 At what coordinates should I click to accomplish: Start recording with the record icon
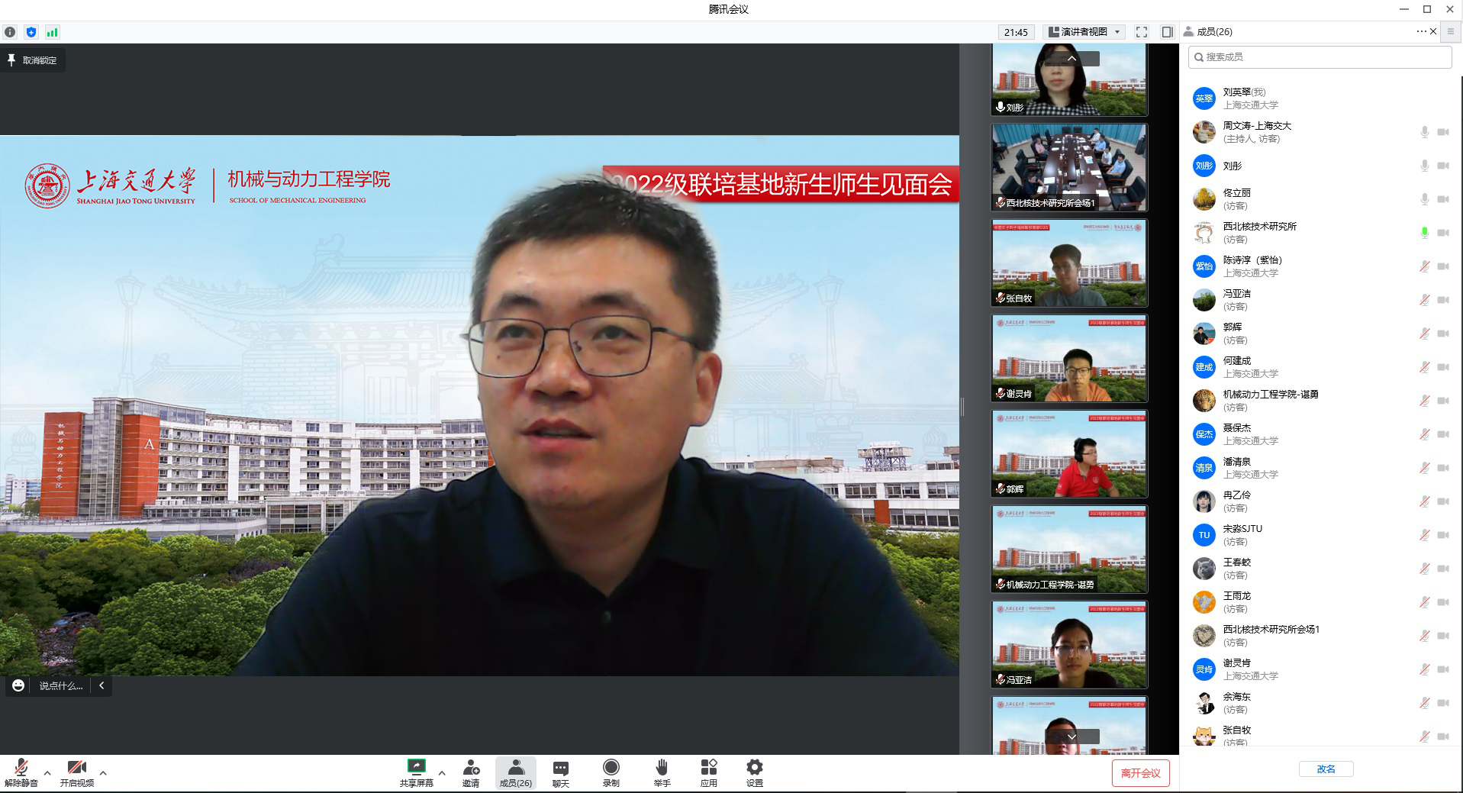click(x=611, y=768)
